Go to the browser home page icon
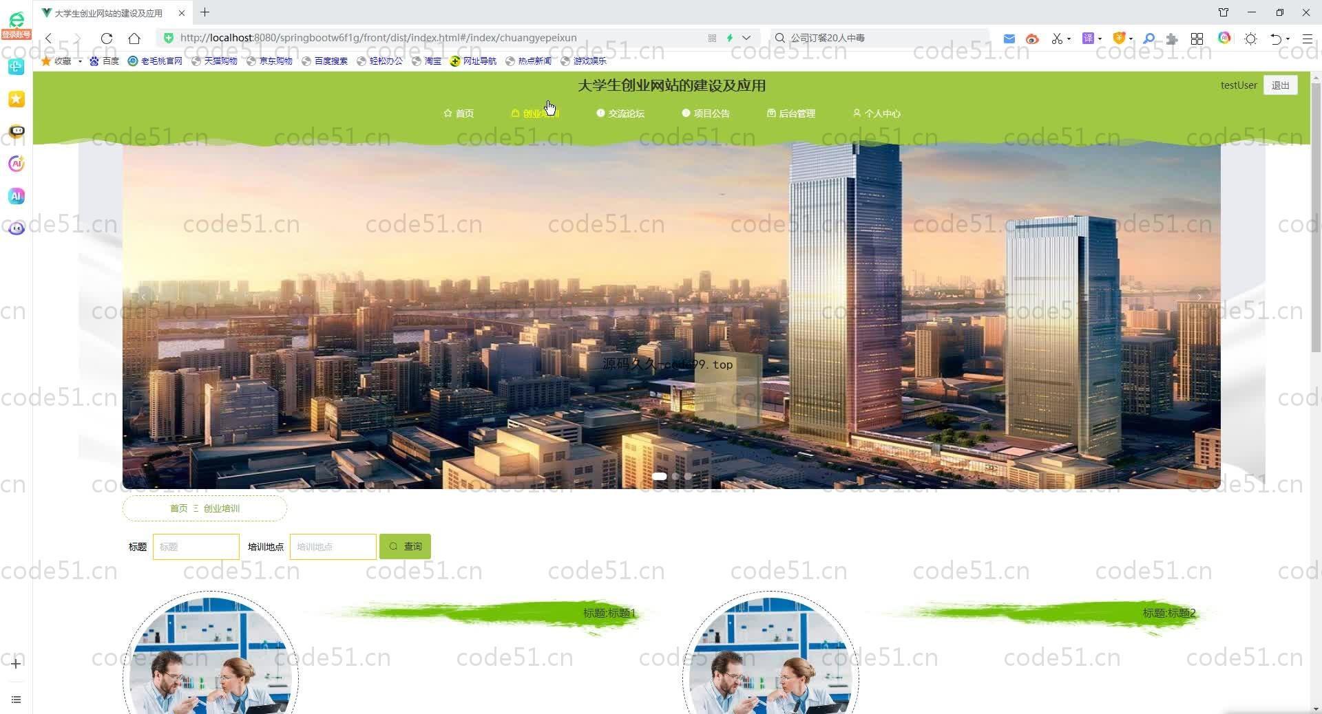Screen dimensions: 1322x714 point(134,39)
